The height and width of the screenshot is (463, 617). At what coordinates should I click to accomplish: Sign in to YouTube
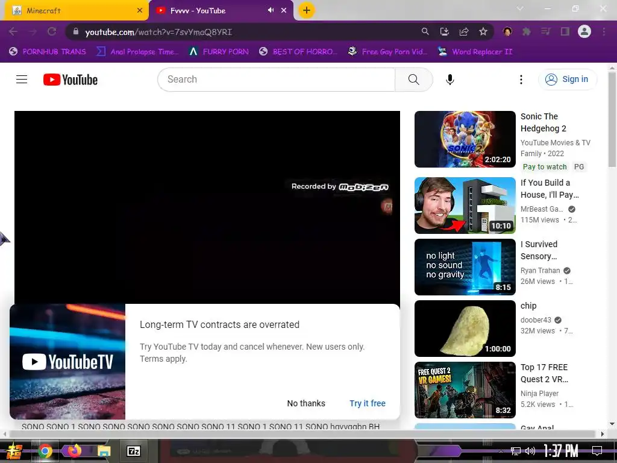pyautogui.click(x=566, y=79)
